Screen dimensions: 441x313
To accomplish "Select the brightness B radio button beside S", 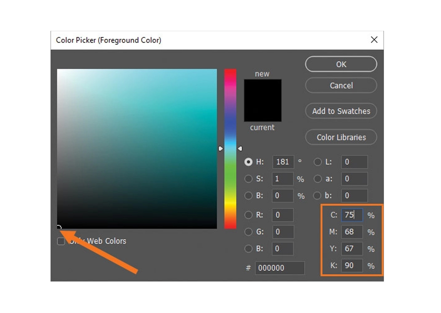I will pos(248,195).
